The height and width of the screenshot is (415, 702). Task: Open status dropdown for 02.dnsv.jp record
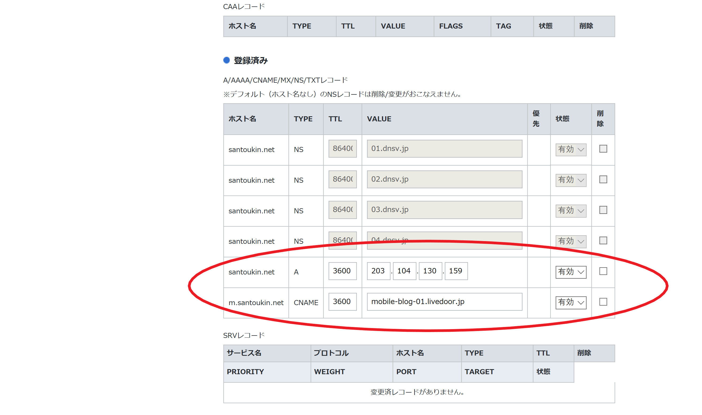point(571,180)
